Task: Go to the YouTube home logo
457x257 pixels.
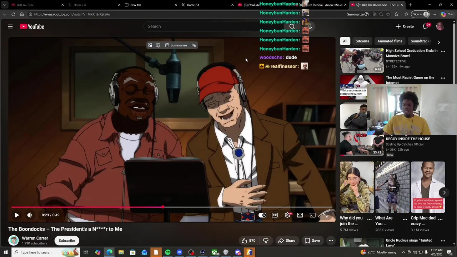Action: pyautogui.click(x=32, y=26)
